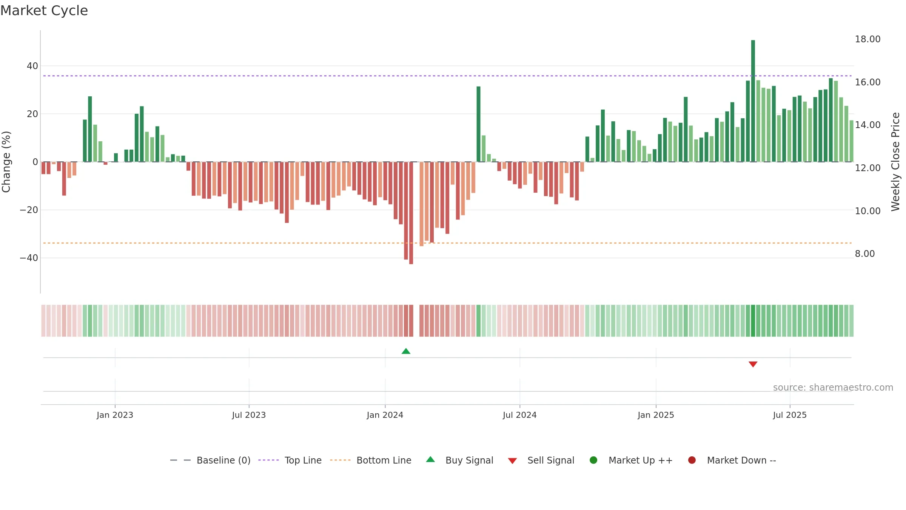Click the 40 tick on Change axis

tap(32, 66)
